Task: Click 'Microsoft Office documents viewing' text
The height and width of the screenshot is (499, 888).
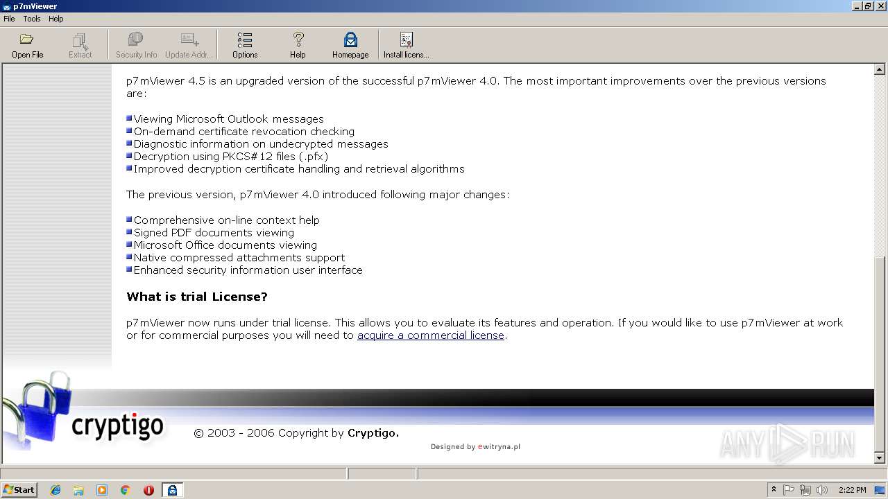Action: click(225, 245)
